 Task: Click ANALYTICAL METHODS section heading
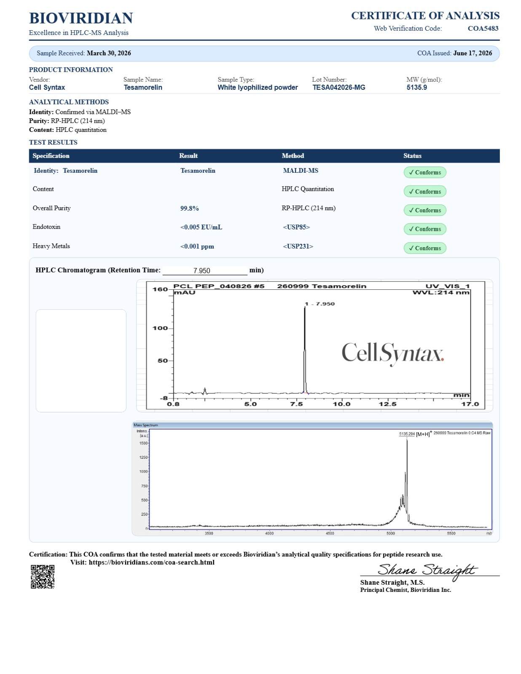coord(69,102)
